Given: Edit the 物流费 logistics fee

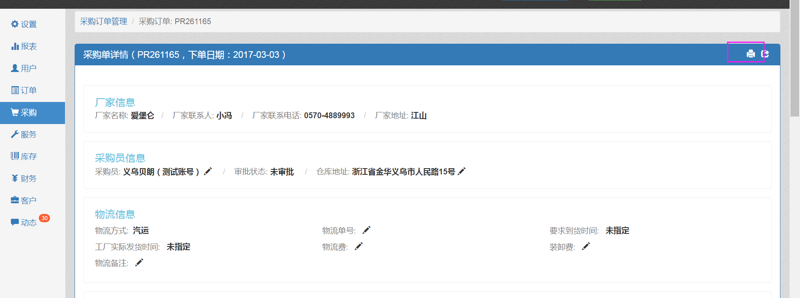Looking at the screenshot, I should [x=358, y=246].
